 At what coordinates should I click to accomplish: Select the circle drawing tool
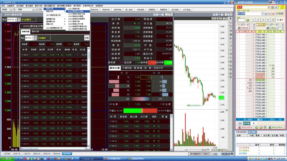click(x=231, y=54)
